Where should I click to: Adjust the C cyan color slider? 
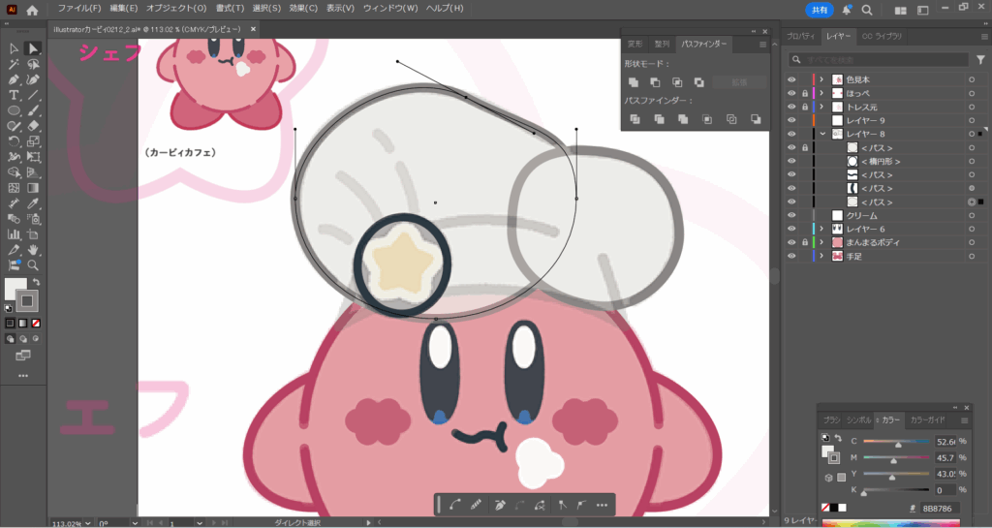coord(898,442)
